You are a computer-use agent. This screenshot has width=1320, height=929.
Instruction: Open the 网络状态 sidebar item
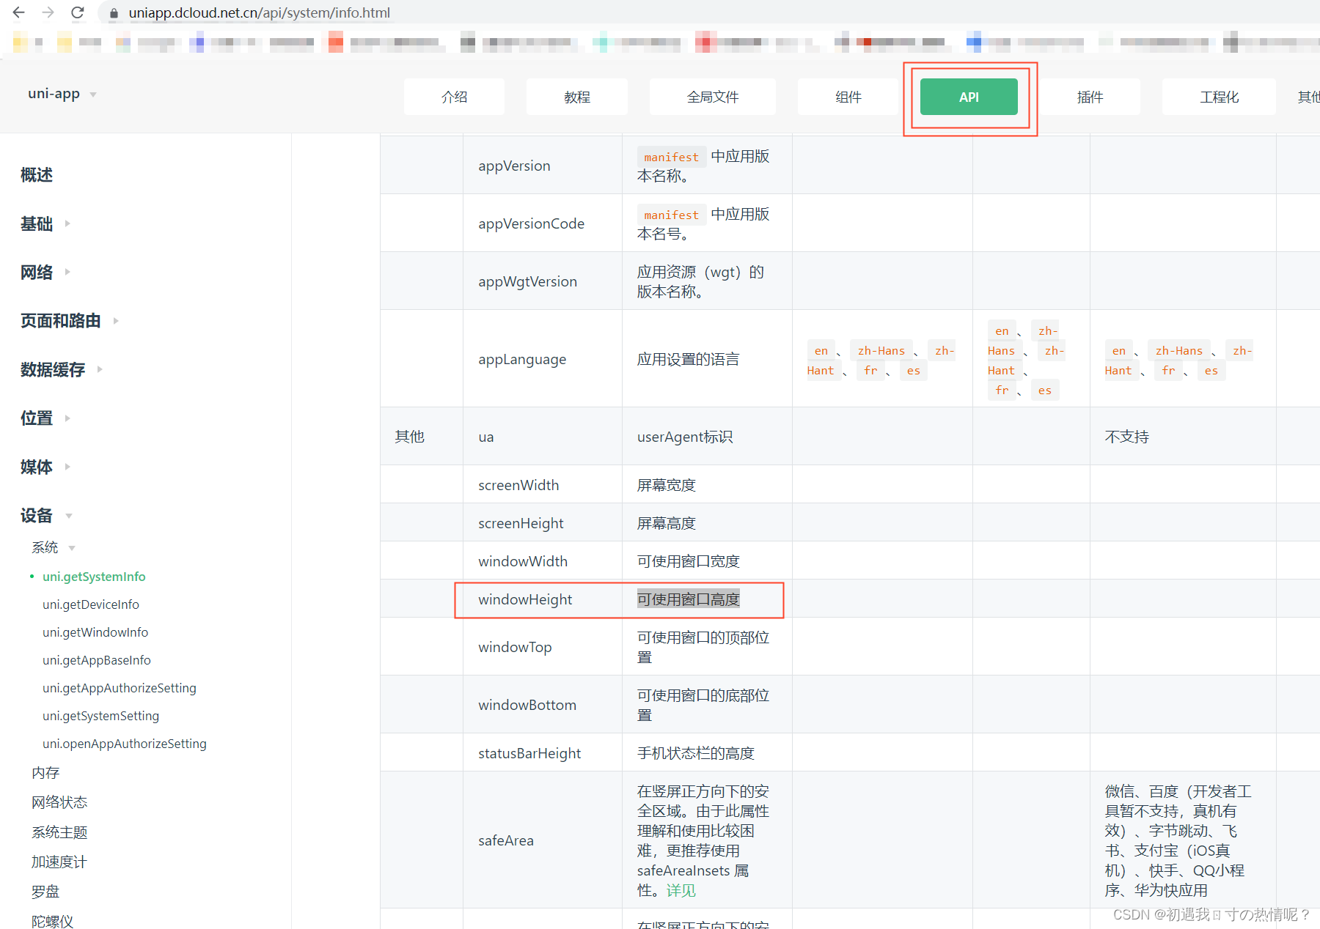pos(59,802)
